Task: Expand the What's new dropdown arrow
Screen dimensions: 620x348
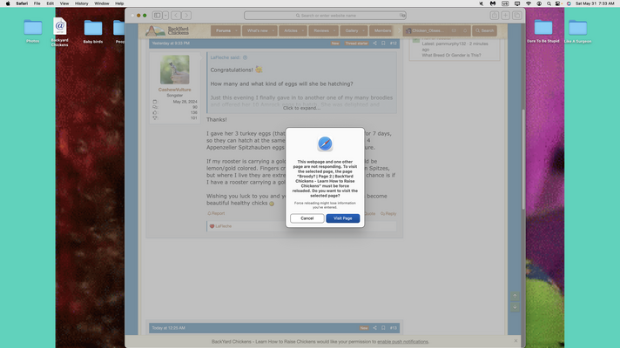Action: pyautogui.click(x=273, y=30)
